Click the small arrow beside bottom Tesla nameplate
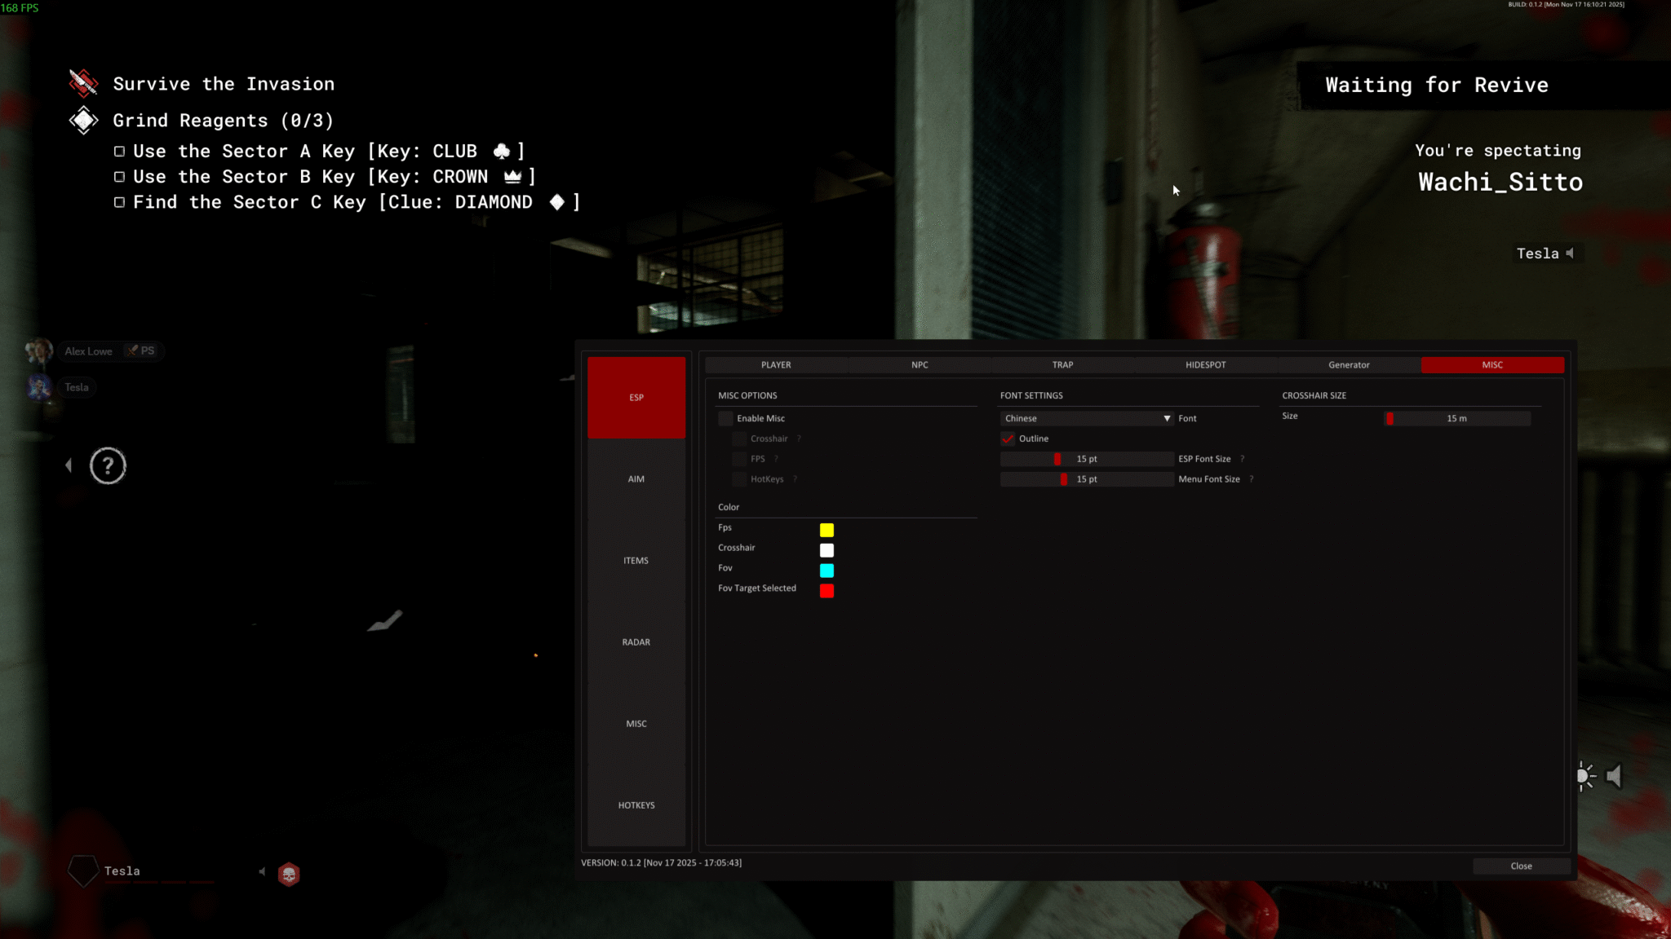The height and width of the screenshot is (939, 1671). tap(261, 871)
